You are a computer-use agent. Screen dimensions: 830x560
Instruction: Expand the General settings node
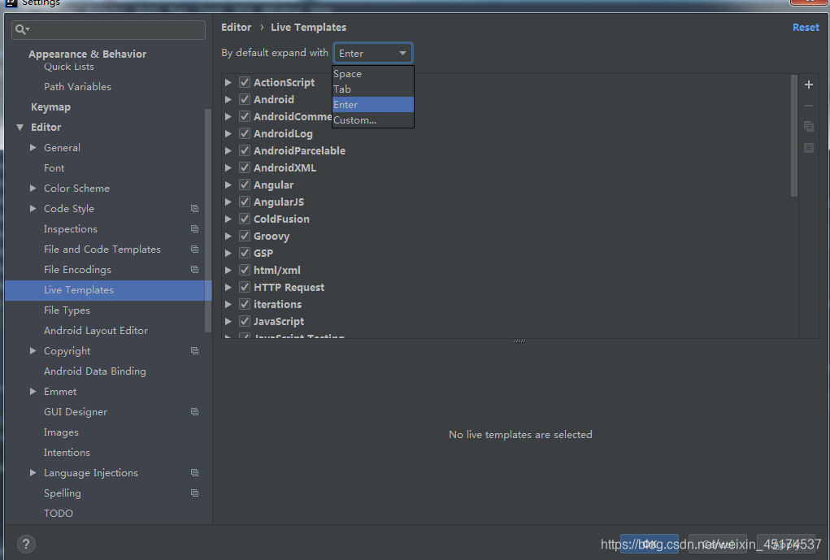(33, 148)
